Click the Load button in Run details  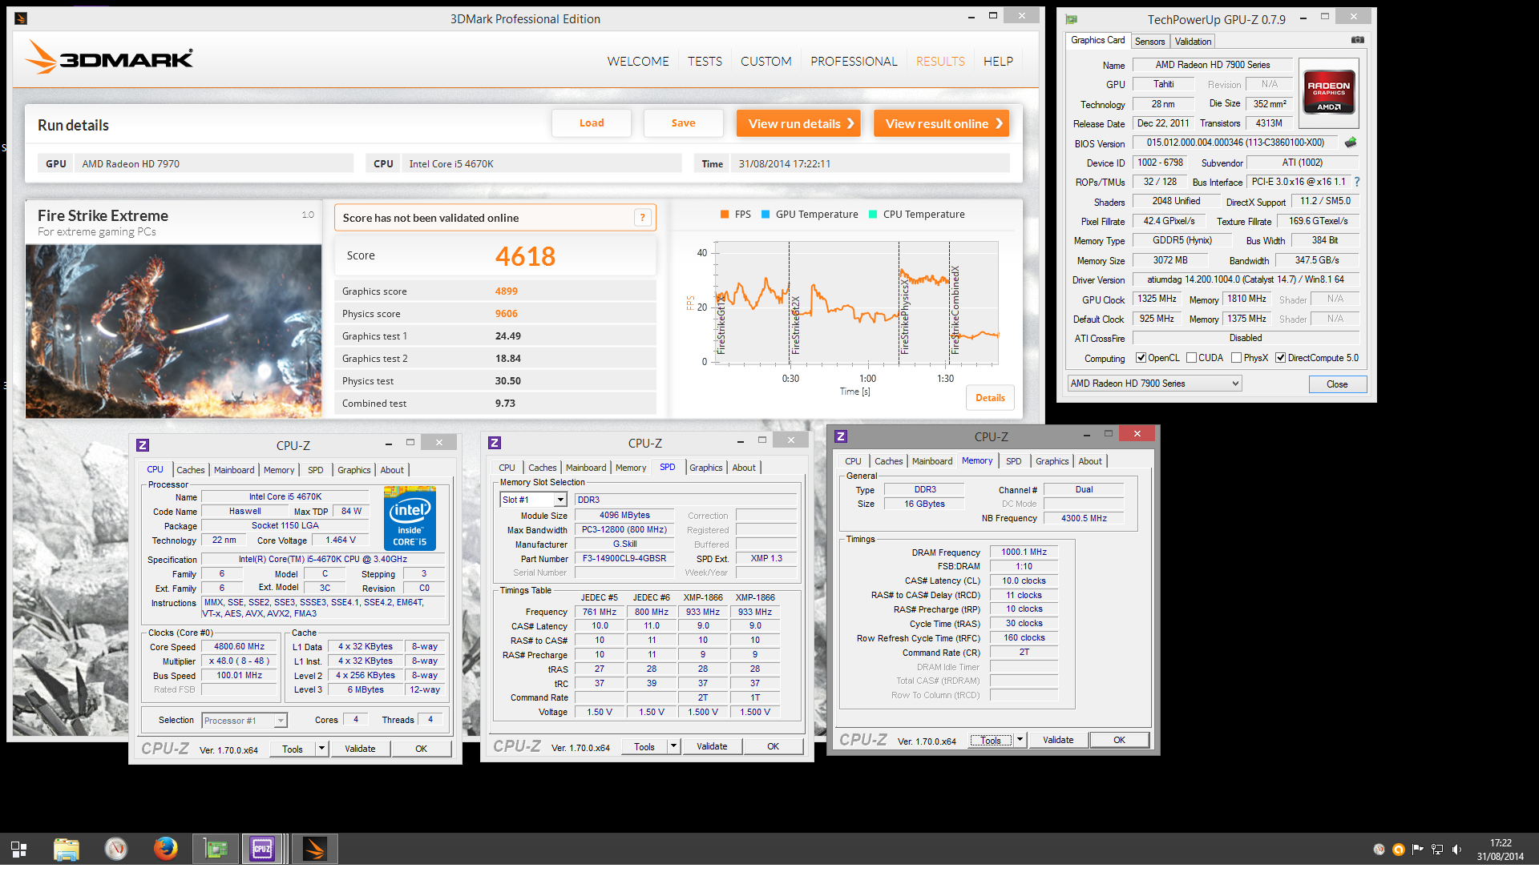pyautogui.click(x=592, y=123)
